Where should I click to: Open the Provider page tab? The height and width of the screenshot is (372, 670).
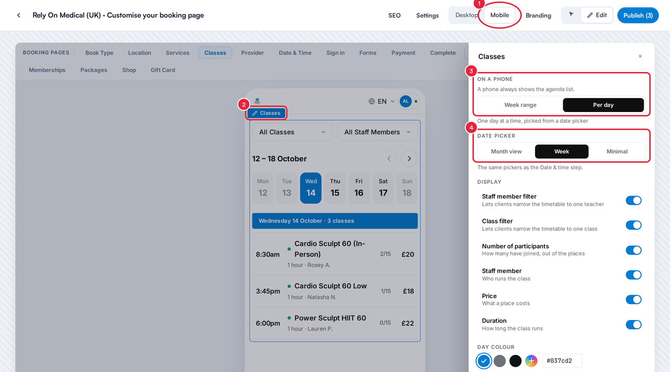pyautogui.click(x=252, y=53)
